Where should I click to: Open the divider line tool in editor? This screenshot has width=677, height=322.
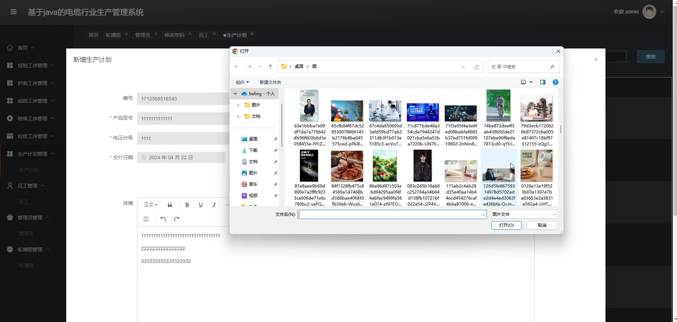click(146, 219)
